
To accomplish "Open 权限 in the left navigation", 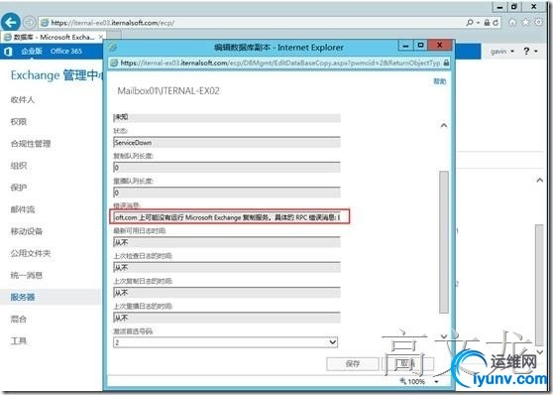I will point(19,121).
